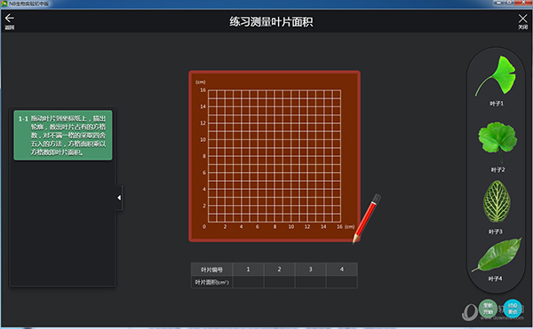533x329 pixels.
Task: Click table header cell numbered 4
Action: [342, 270]
